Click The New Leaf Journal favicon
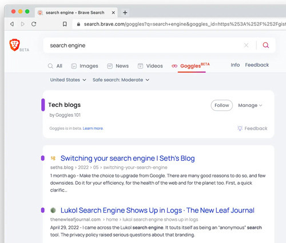286x243 pixels. pyautogui.click(x=53, y=210)
